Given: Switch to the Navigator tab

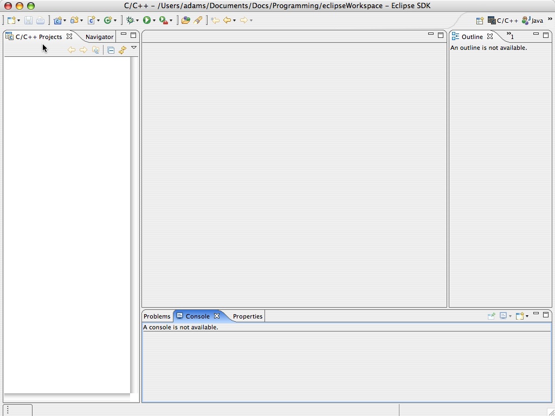Looking at the screenshot, I should click(99, 37).
